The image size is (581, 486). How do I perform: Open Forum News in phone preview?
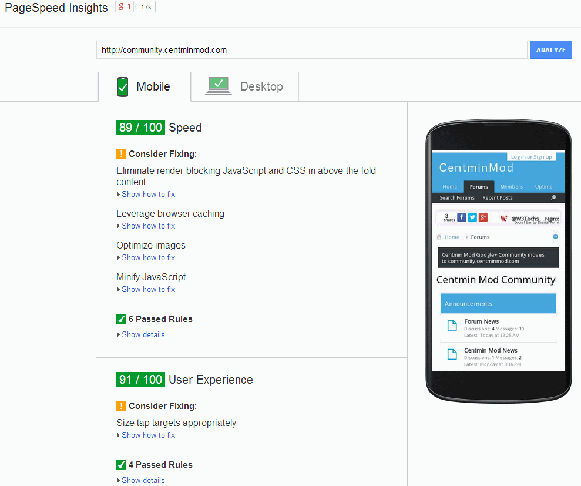481,321
